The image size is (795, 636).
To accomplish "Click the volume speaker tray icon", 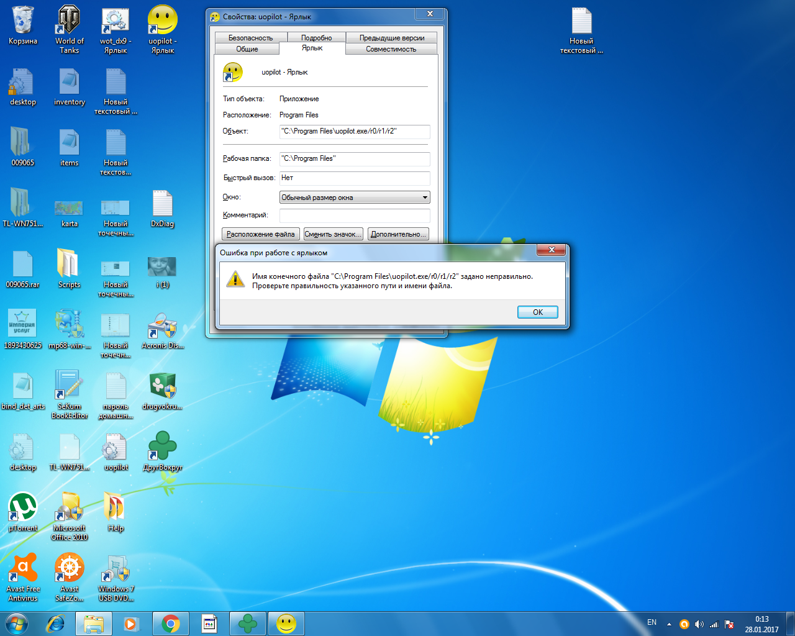I will click(x=699, y=624).
